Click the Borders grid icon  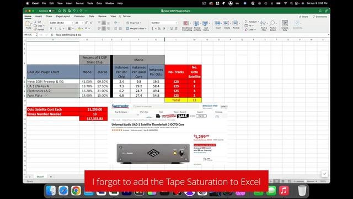(69, 29)
